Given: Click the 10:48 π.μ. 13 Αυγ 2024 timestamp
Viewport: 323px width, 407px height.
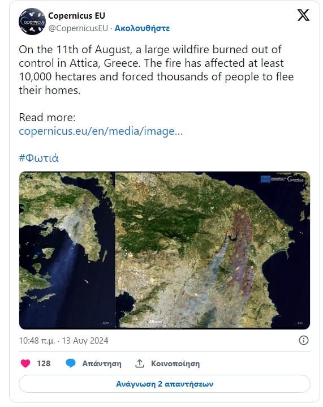Looking at the screenshot, I should 63,341.
